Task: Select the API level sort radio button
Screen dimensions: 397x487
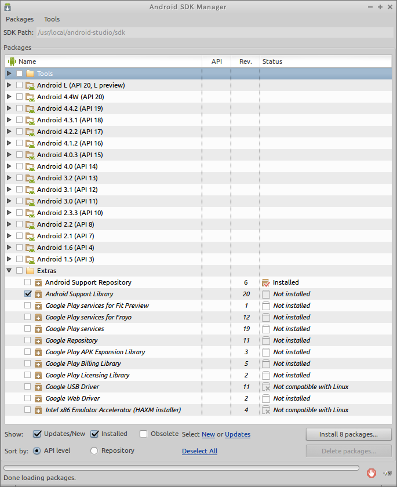Action: pos(37,450)
